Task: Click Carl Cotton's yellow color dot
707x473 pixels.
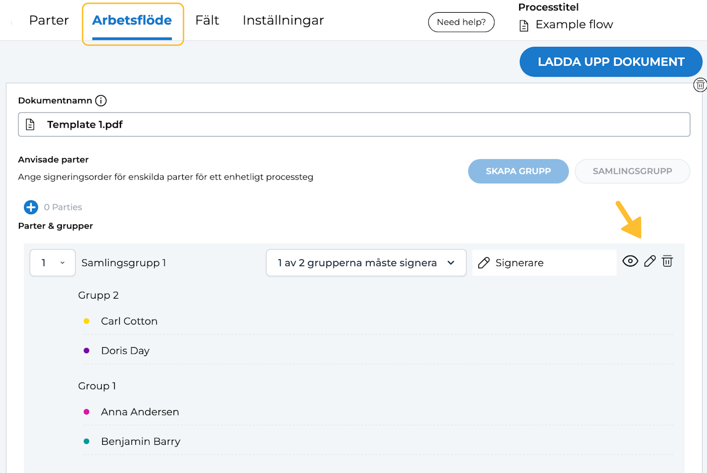Action: coord(86,321)
